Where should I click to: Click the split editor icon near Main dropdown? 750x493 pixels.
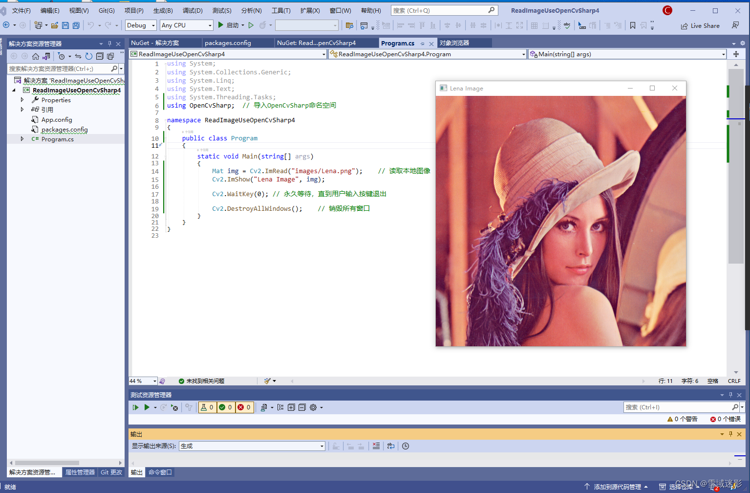[736, 54]
